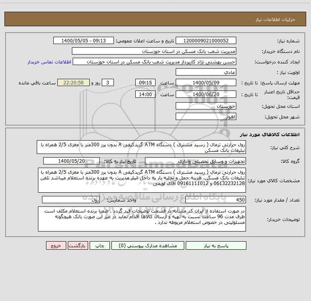Screen dimensions: 311x301
Task: Click the response deadline time 09:15
Action: click(145, 82)
